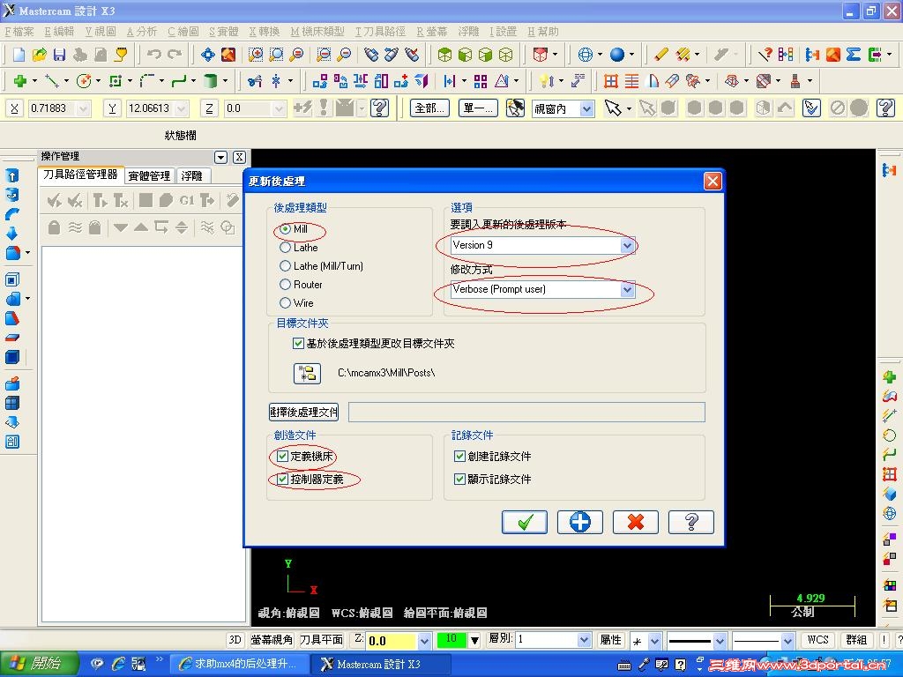This screenshot has width=903, height=677.
Task: Click the blue up arrow icon in left sidebar
Action: (x=12, y=175)
